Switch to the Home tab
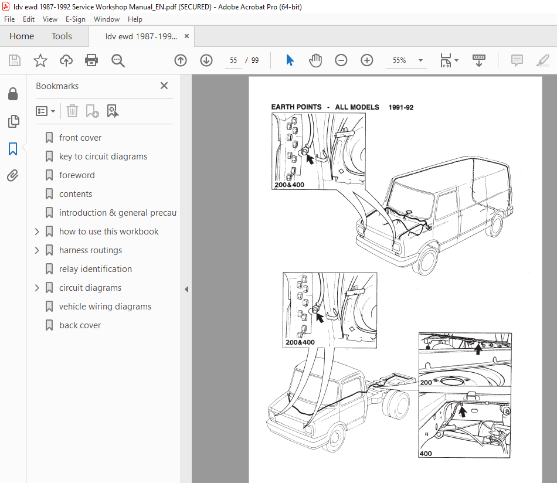The image size is (557, 483). click(22, 36)
